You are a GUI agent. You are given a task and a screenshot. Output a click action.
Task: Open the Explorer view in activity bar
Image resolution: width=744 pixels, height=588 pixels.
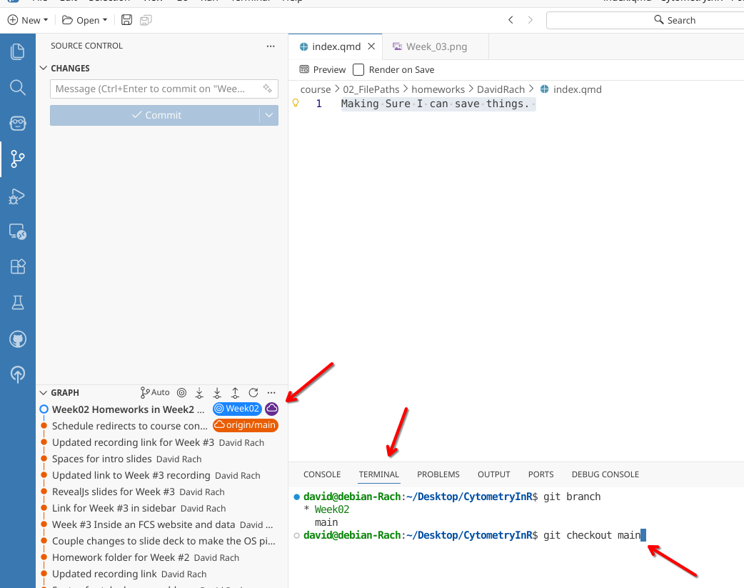(x=18, y=51)
